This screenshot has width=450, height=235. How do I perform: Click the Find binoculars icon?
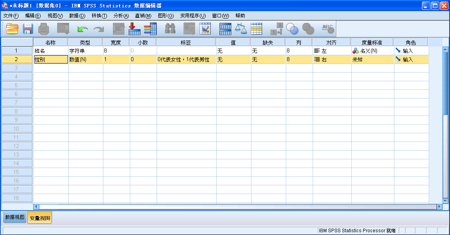point(170,29)
